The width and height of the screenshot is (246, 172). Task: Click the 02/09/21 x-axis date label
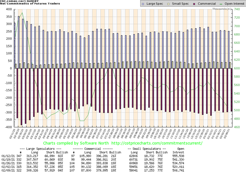coord(227,133)
